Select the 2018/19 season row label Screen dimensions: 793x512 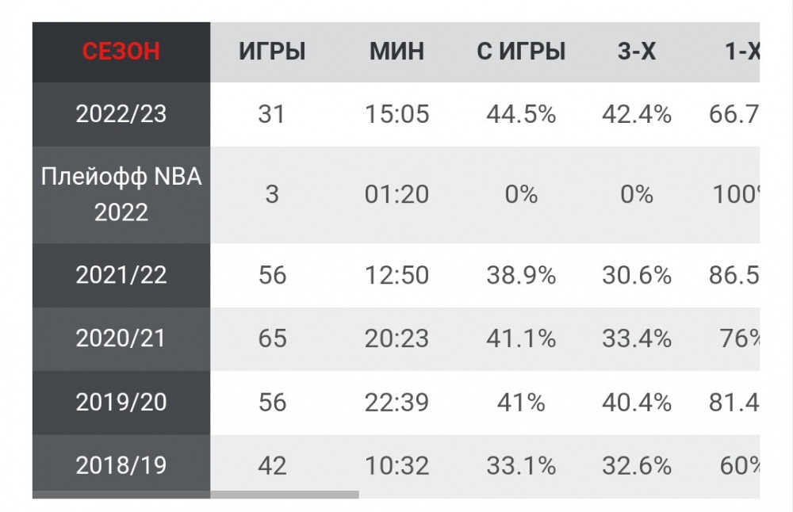click(x=121, y=465)
